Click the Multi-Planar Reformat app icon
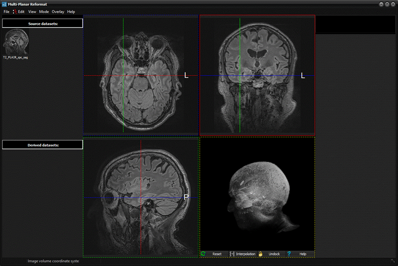 (4, 4)
